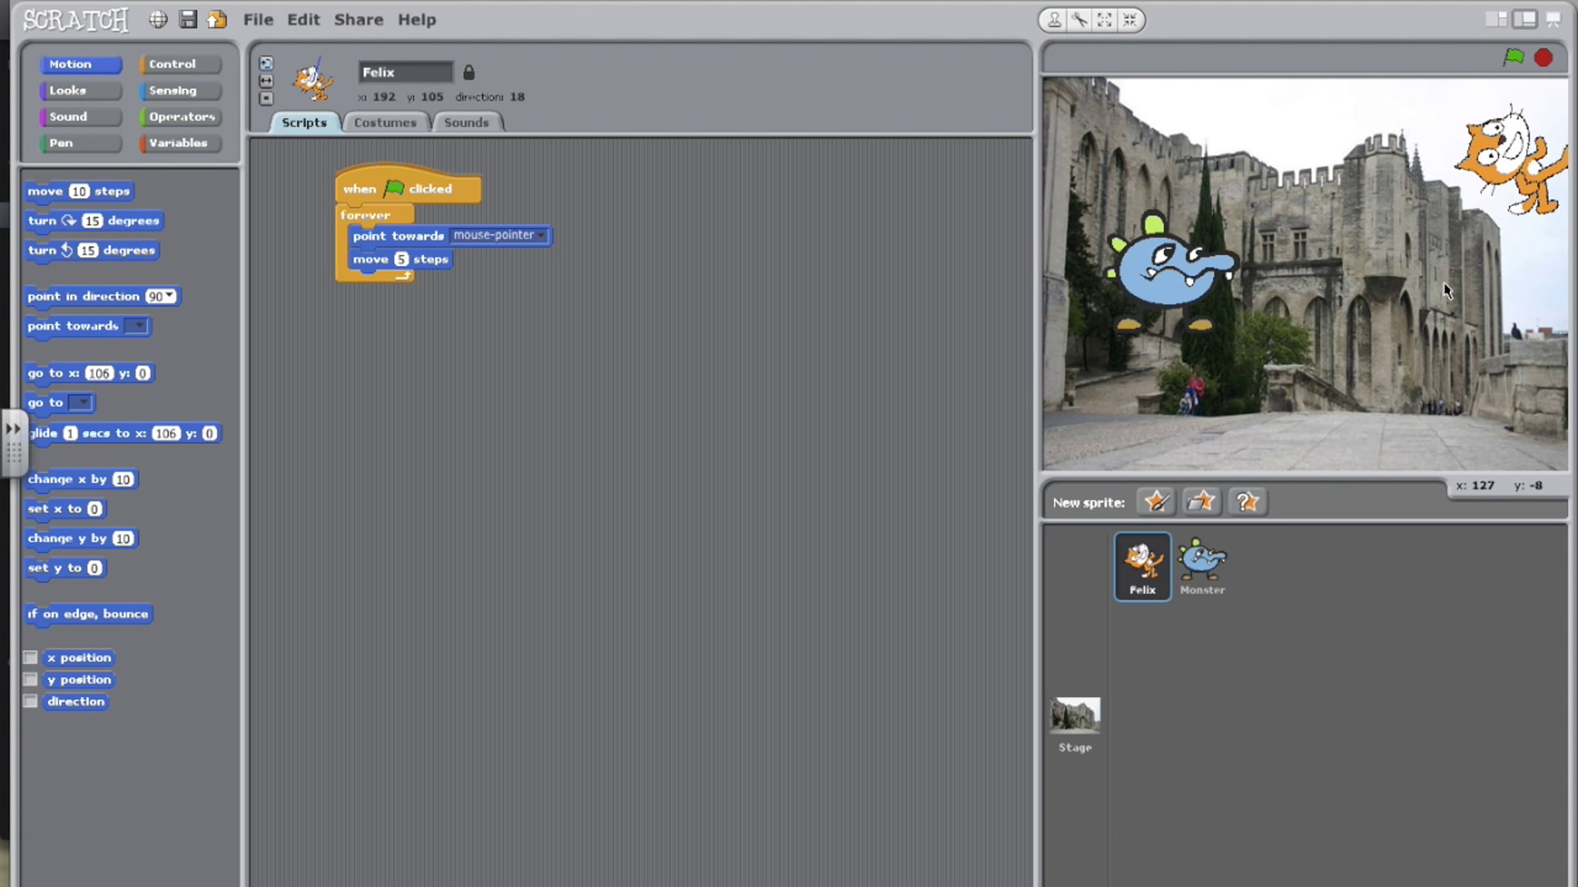This screenshot has width=1578, height=887.
Task: Save the project using the floppy disk icon
Action: pos(188,20)
